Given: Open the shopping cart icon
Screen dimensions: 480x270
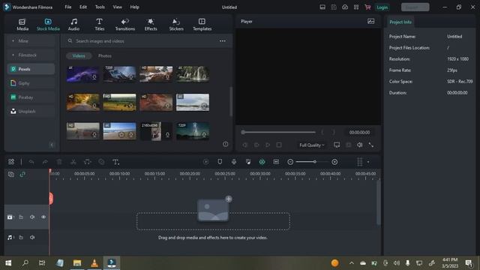Looking at the screenshot, I should click(367, 7).
